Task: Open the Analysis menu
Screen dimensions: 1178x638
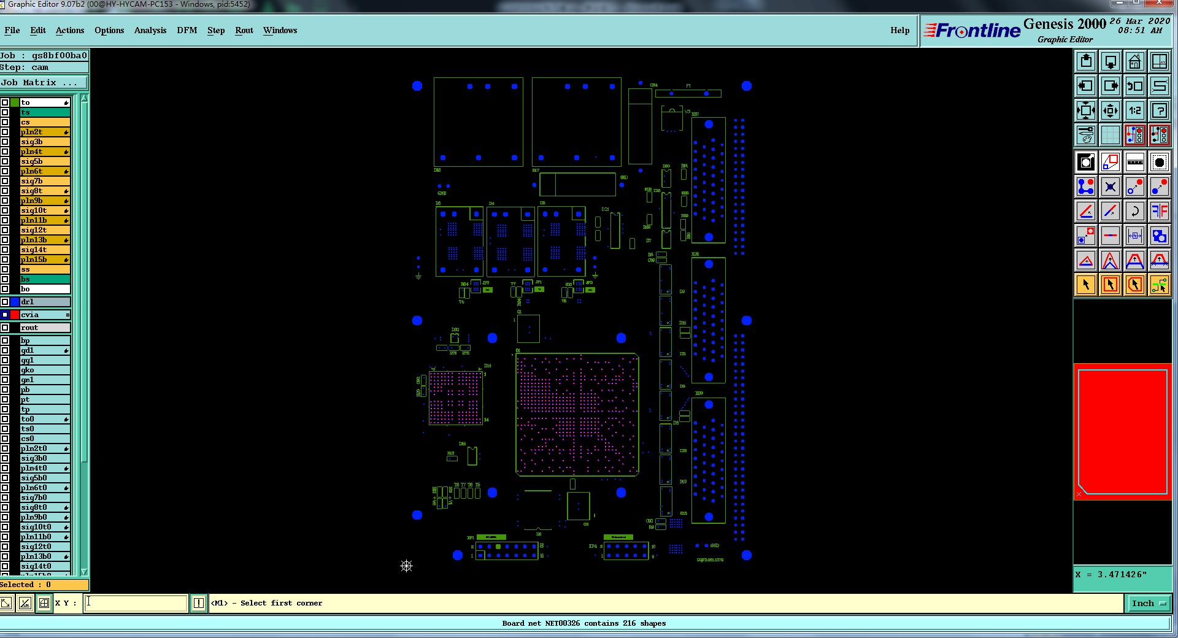Action: [150, 30]
